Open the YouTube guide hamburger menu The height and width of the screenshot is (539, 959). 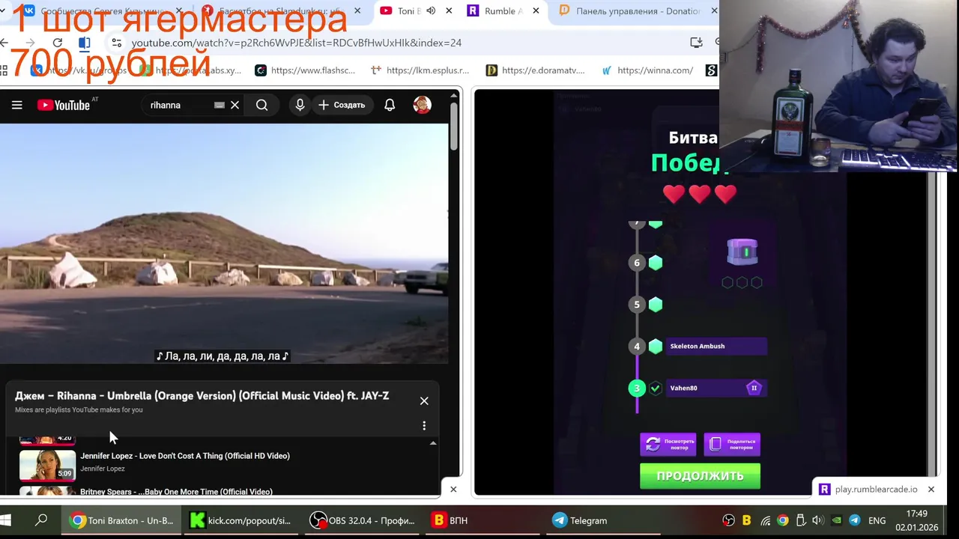pyautogui.click(x=16, y=105)
